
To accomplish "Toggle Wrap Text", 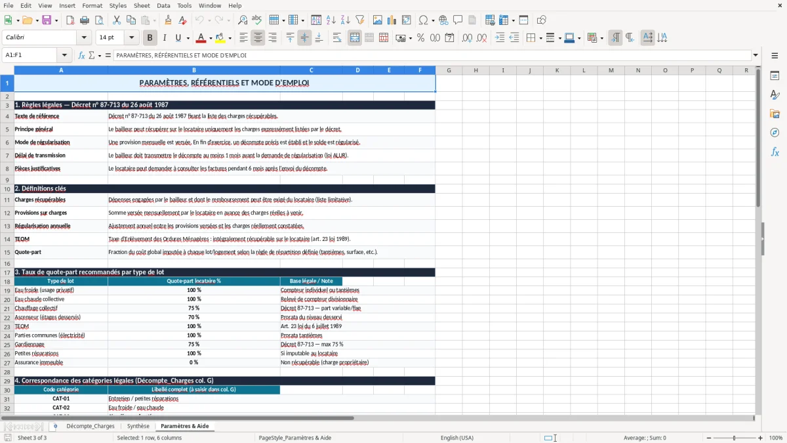I will (337, 38).
